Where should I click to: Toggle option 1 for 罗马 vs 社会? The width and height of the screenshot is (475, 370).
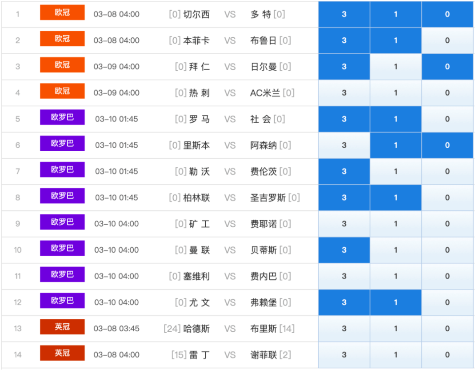pos(395,119)
